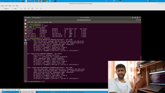Click the Chrome dock icon in displayed screenshot
The image size is (165, 93).
[26, 34]
